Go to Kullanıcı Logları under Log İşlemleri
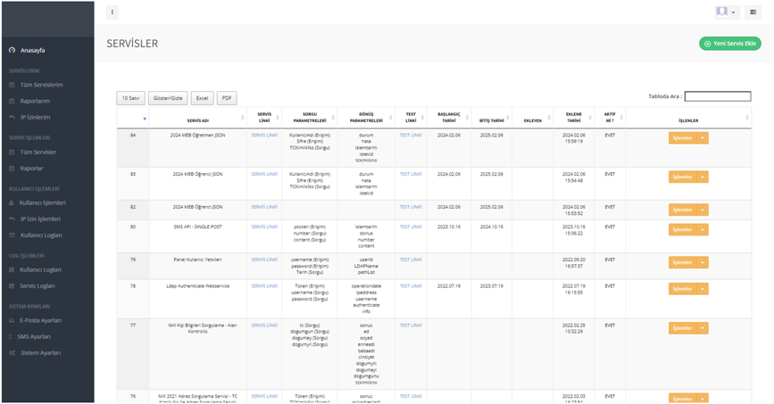Viewport: 774px width, 404px height. coord(40,269)
